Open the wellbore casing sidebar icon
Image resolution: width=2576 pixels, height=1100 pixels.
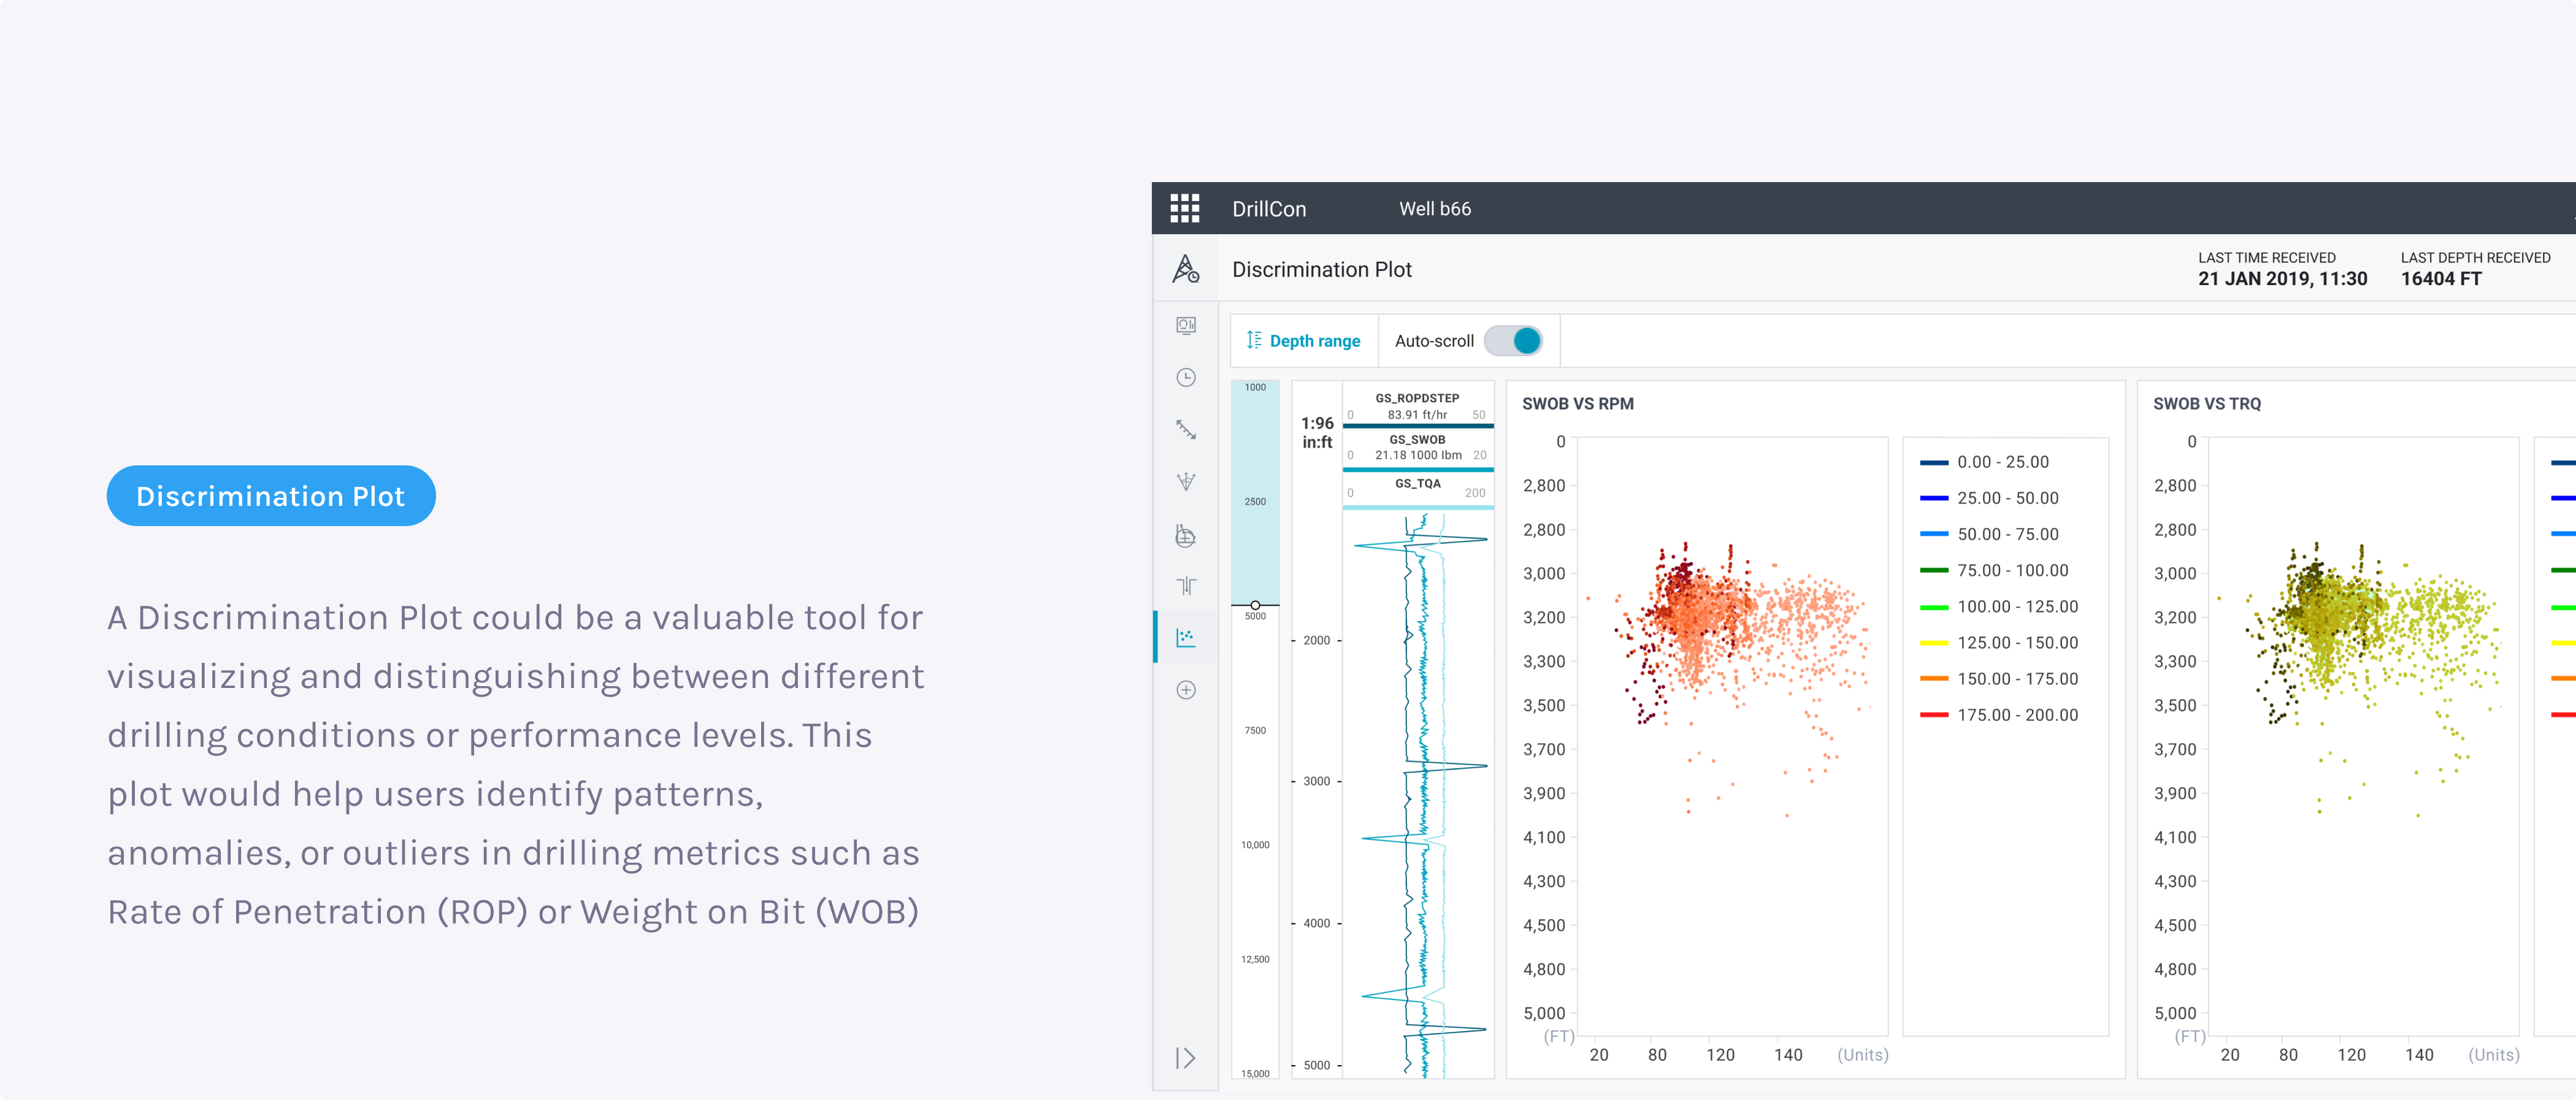click(1185, 586)
